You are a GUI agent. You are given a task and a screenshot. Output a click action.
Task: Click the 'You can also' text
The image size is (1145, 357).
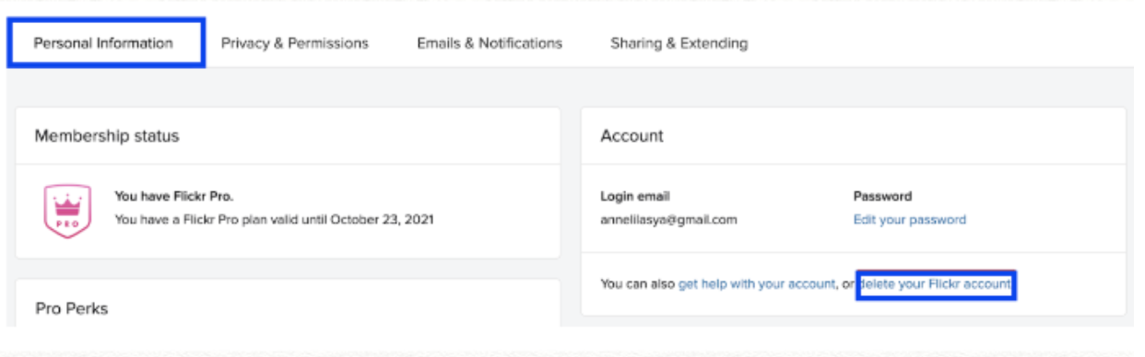(638, 285)
